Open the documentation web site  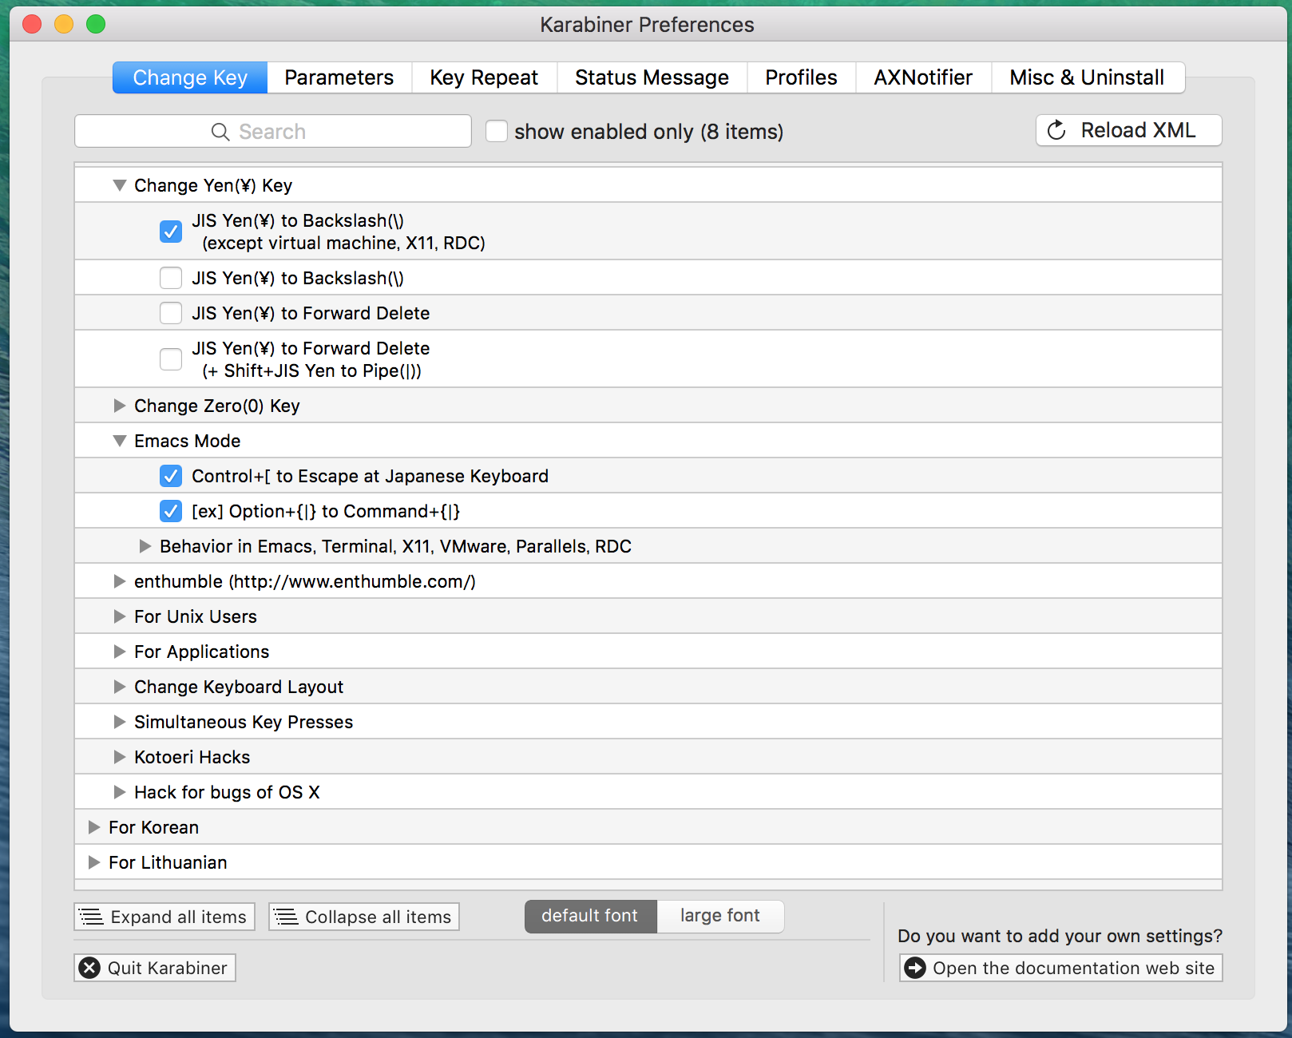[1061, 968]
